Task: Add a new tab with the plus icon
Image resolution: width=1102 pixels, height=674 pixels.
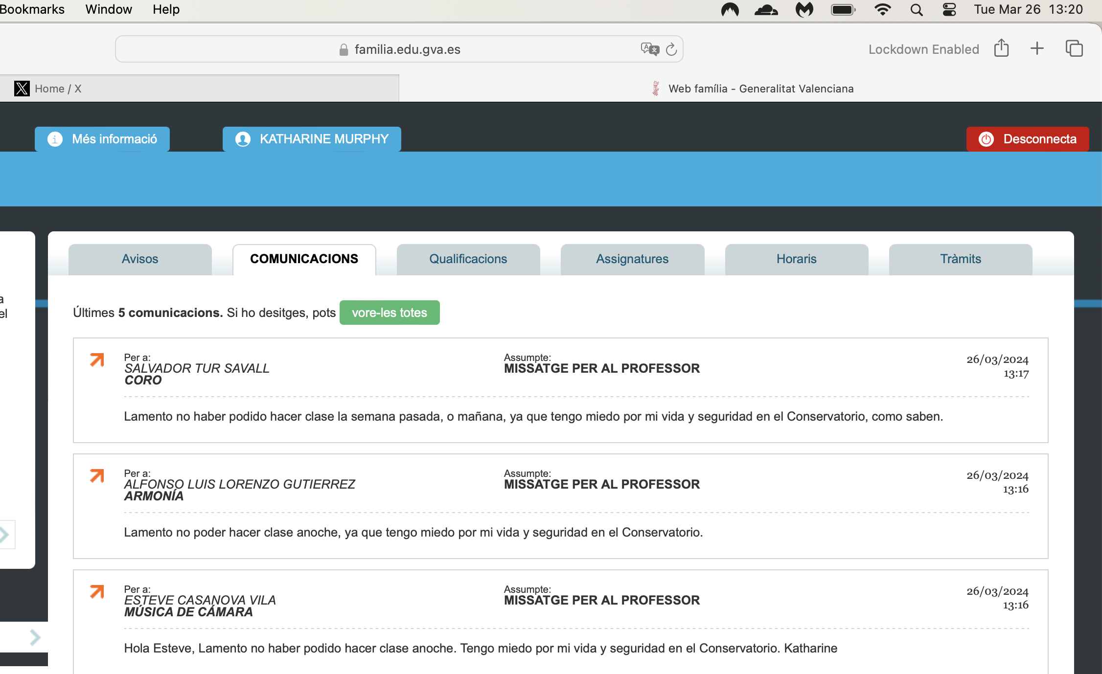Action: (1037, 48)
